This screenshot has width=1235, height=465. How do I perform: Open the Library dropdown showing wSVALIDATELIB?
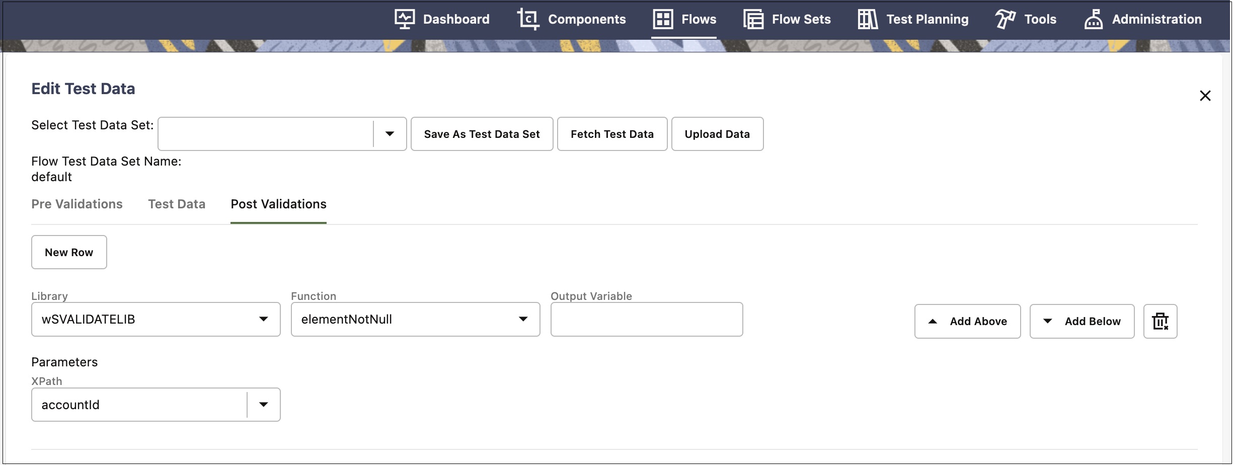[x=156, y=320]
